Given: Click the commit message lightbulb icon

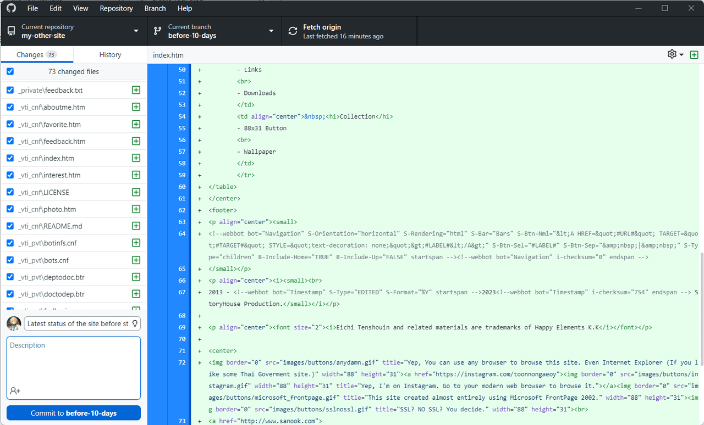Looking at the screenshot, I should point(135,323).
